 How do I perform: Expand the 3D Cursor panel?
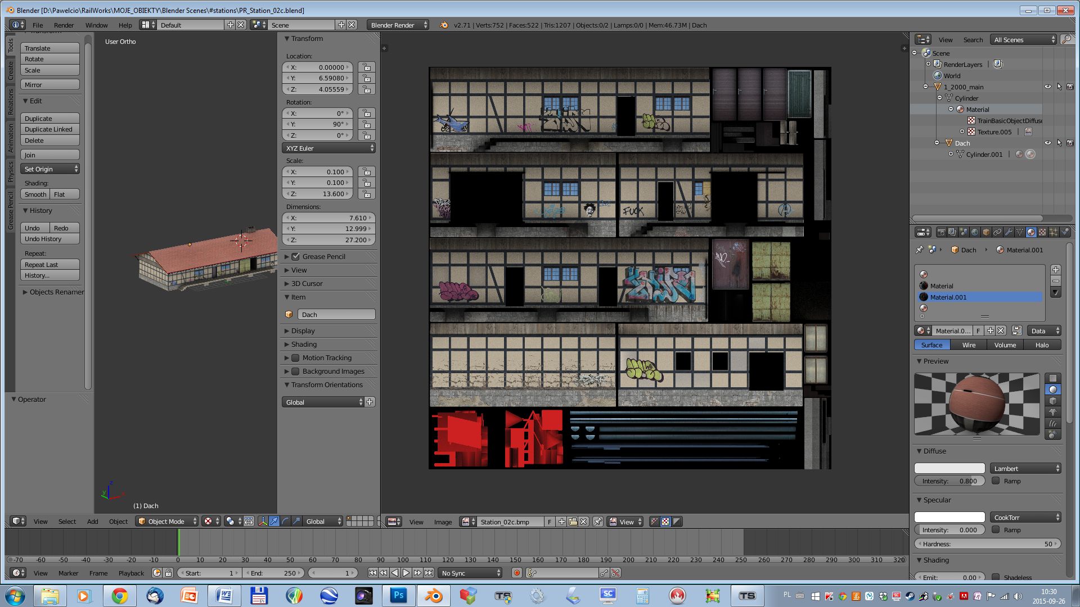(x=307, y=284)
